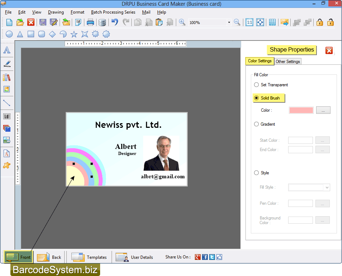
Task: Select the albrt@gmail.com text on card
Action: [163, 176]
